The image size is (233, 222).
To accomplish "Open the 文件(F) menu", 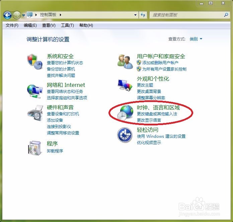I will click(12, 25).
